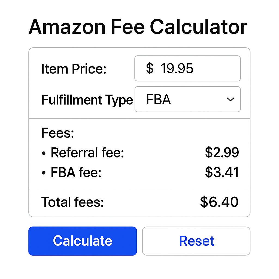
Task: Click the Amazon Fee Calculator heading
Action: (x=138, y=27)
